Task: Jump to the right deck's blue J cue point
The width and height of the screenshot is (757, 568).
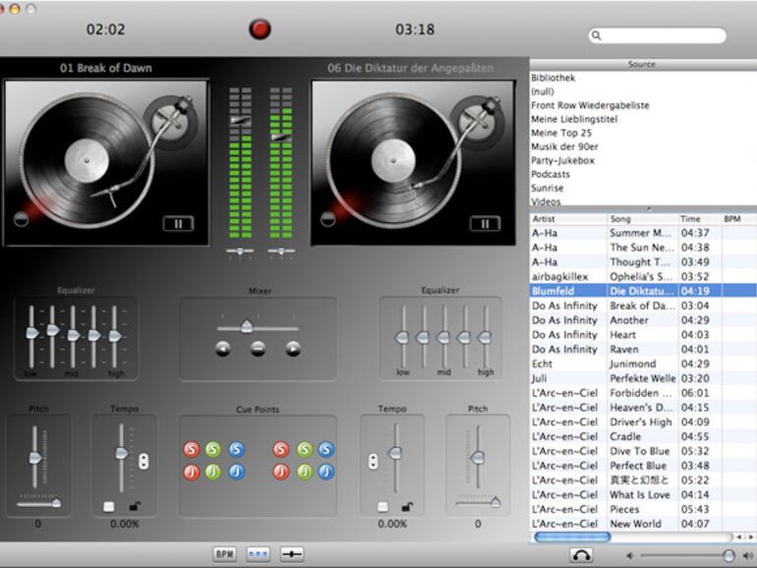Action: point(325,472)
